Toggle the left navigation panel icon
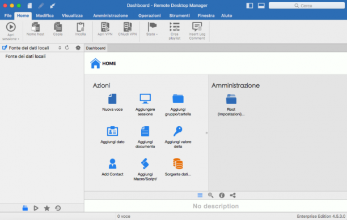This screenshot has height=220, width=347. coord(249,6)
